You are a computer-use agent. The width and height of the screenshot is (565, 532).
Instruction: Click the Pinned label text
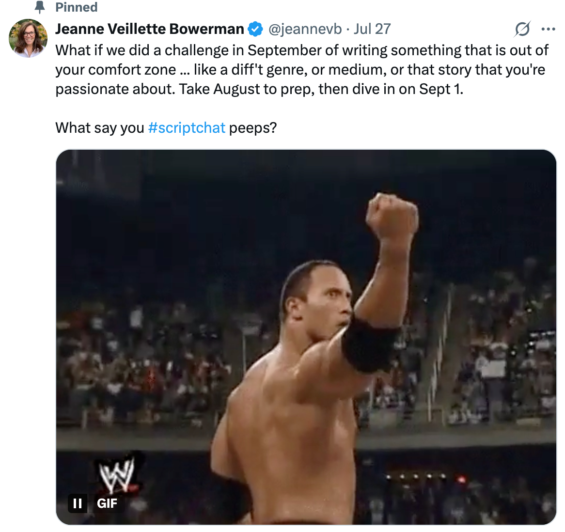(x=77, y=7)
